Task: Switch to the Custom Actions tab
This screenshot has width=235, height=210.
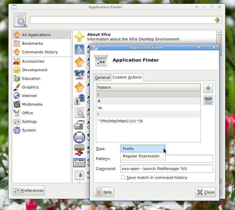Action: [x=127, y=77]
